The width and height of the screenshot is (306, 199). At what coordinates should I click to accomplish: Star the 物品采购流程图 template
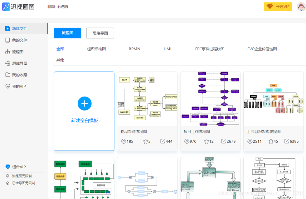(x=146, y=141)
